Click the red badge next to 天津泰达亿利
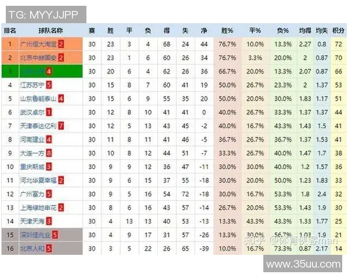The width and height of the screenshot is (348, 278). [61, 126]
